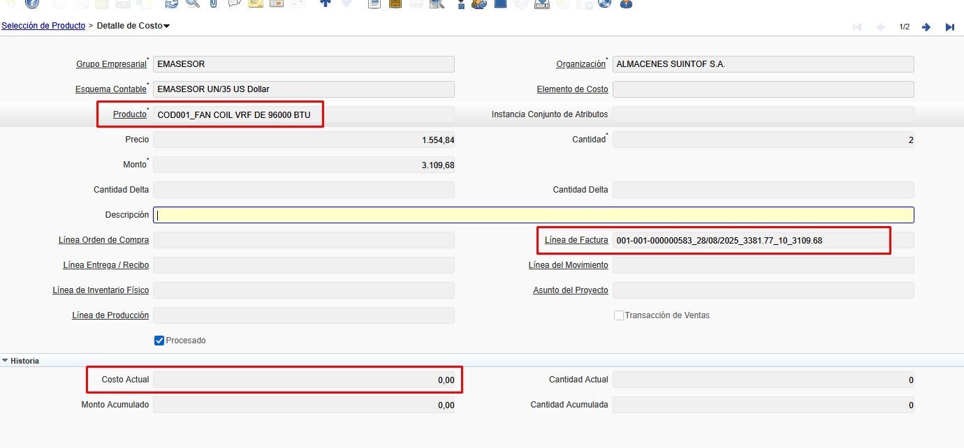Image resolution: width=964 pixels, height=448 pixels.
Task: Click the Esquema Contable label link
Action: (x=111, y=89)
